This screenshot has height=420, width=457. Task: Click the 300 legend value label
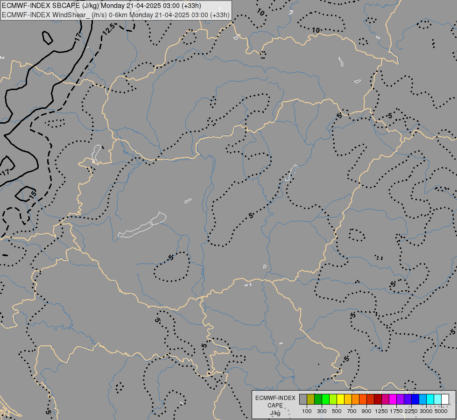[x=322, y=411]
